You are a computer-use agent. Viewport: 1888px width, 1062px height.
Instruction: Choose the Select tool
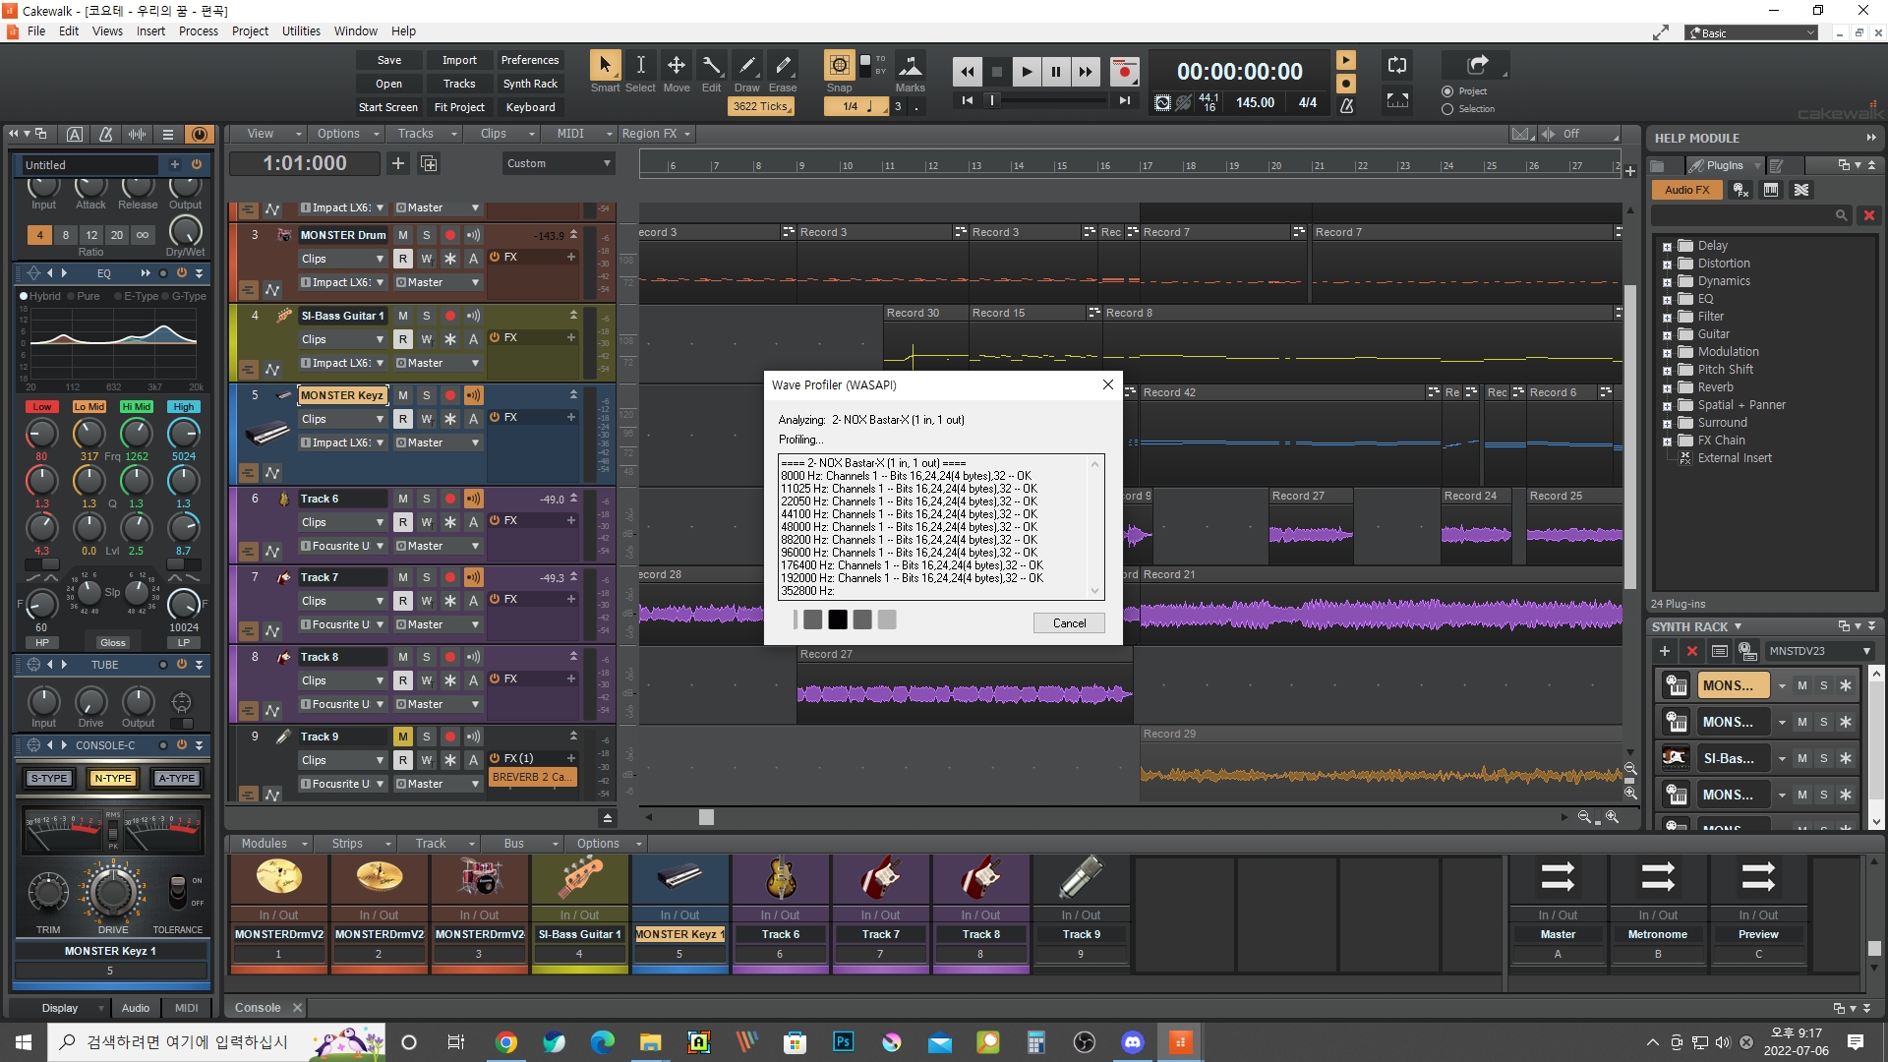[640, 66]
